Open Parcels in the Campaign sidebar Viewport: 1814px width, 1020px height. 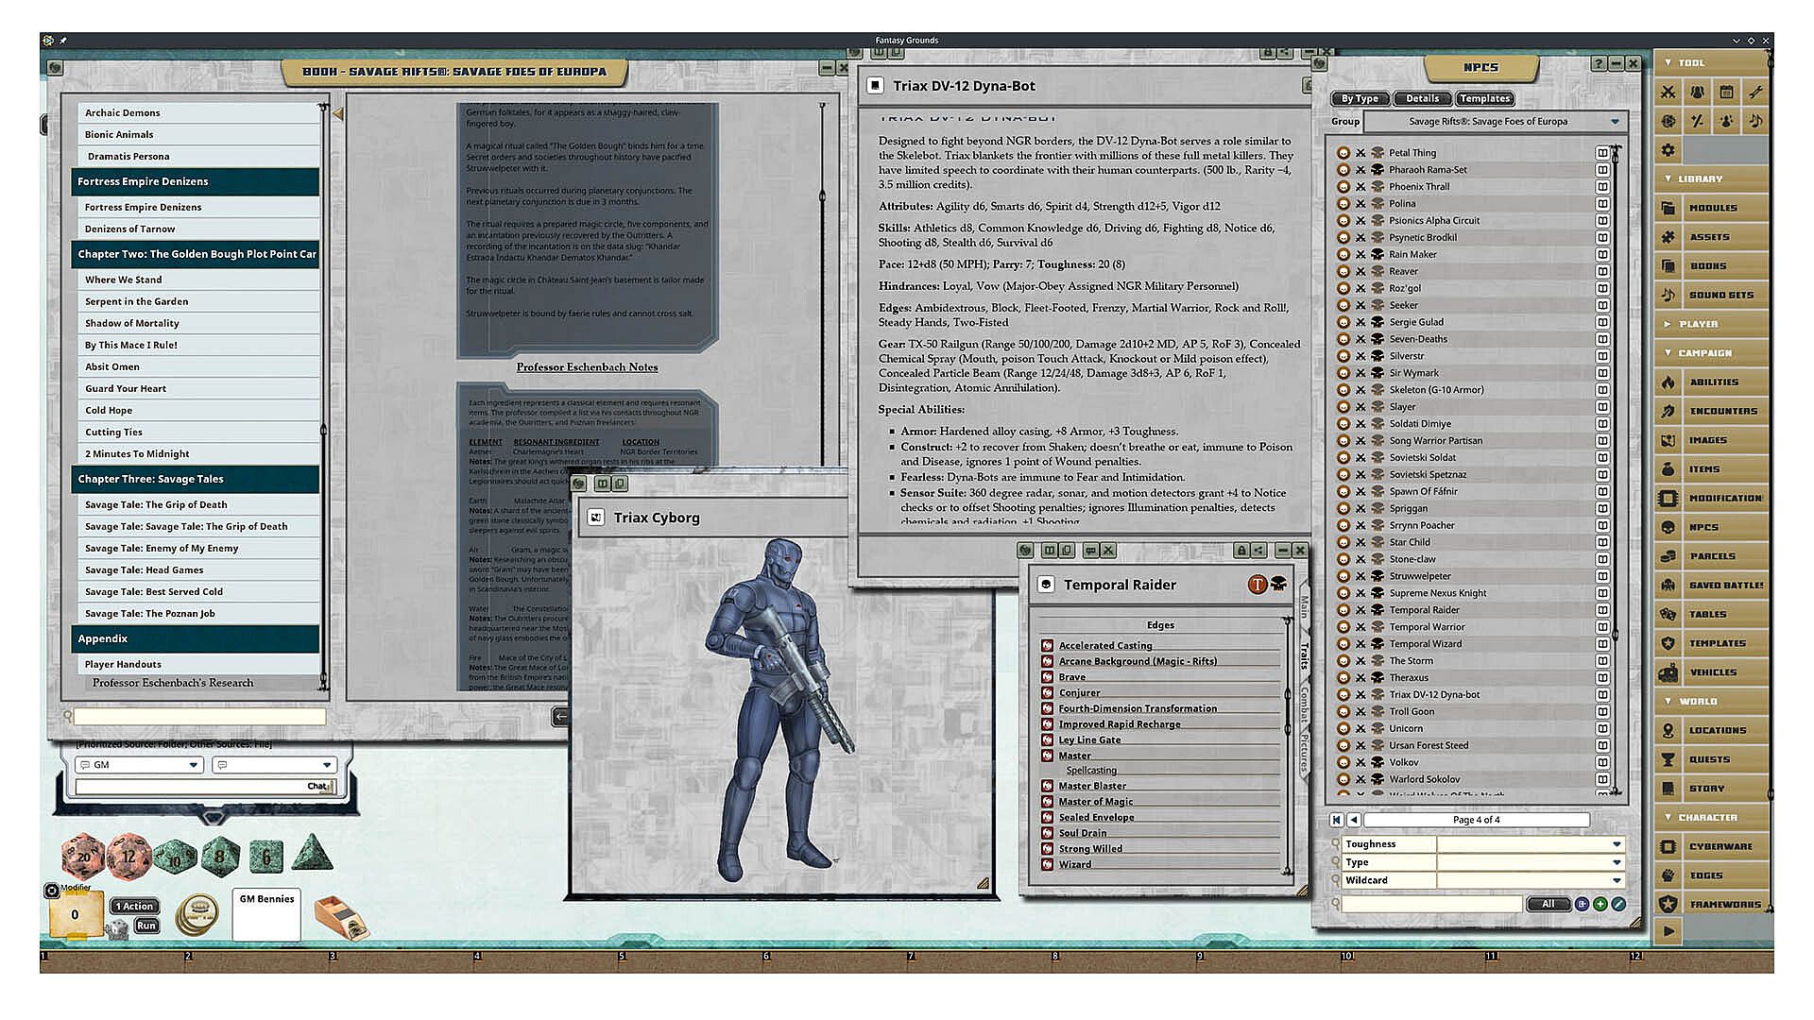pyautogui.click(x=1712, y=556)
